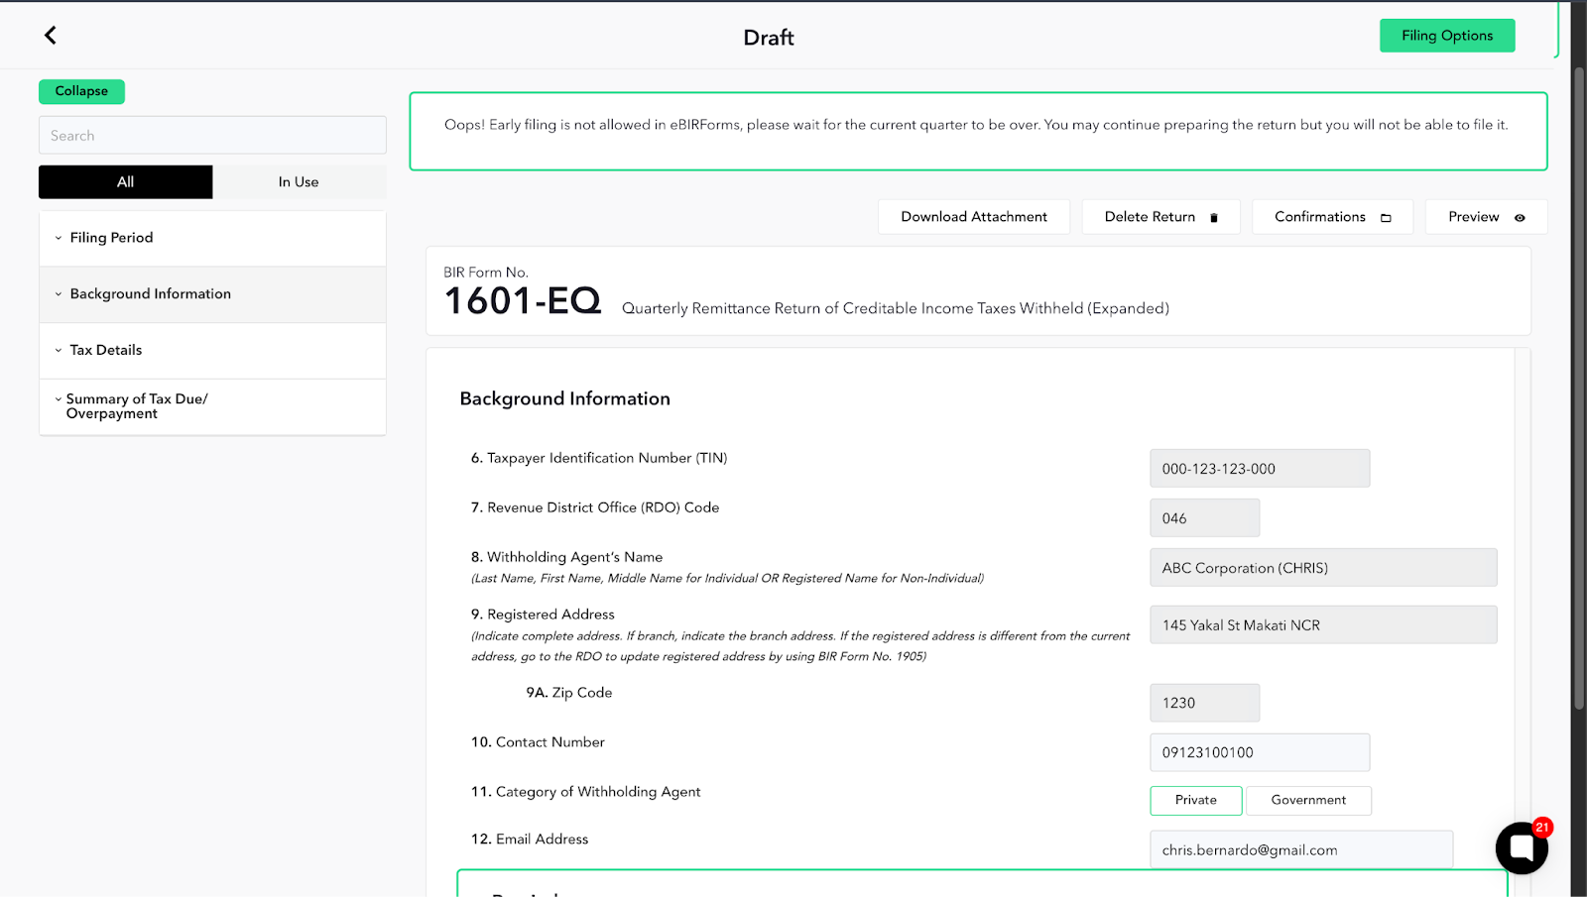Select Government withholding agent category

pos(1308,801)
